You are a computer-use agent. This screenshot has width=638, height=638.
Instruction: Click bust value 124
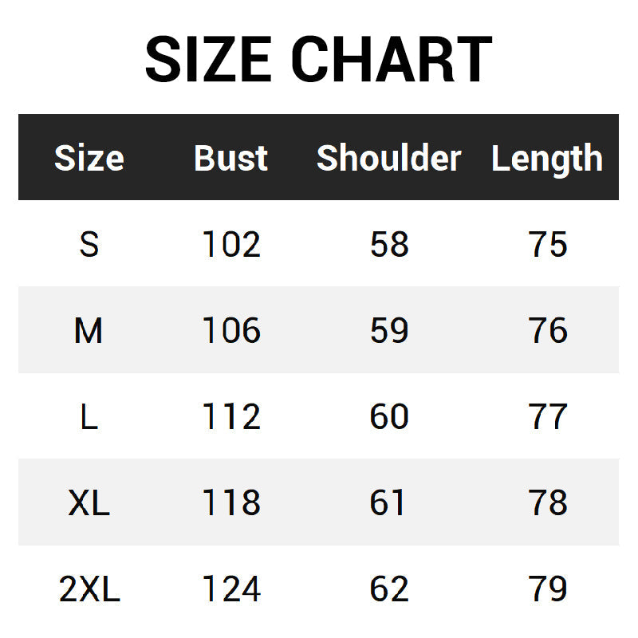pyautogui.click(x=230, y=589)
